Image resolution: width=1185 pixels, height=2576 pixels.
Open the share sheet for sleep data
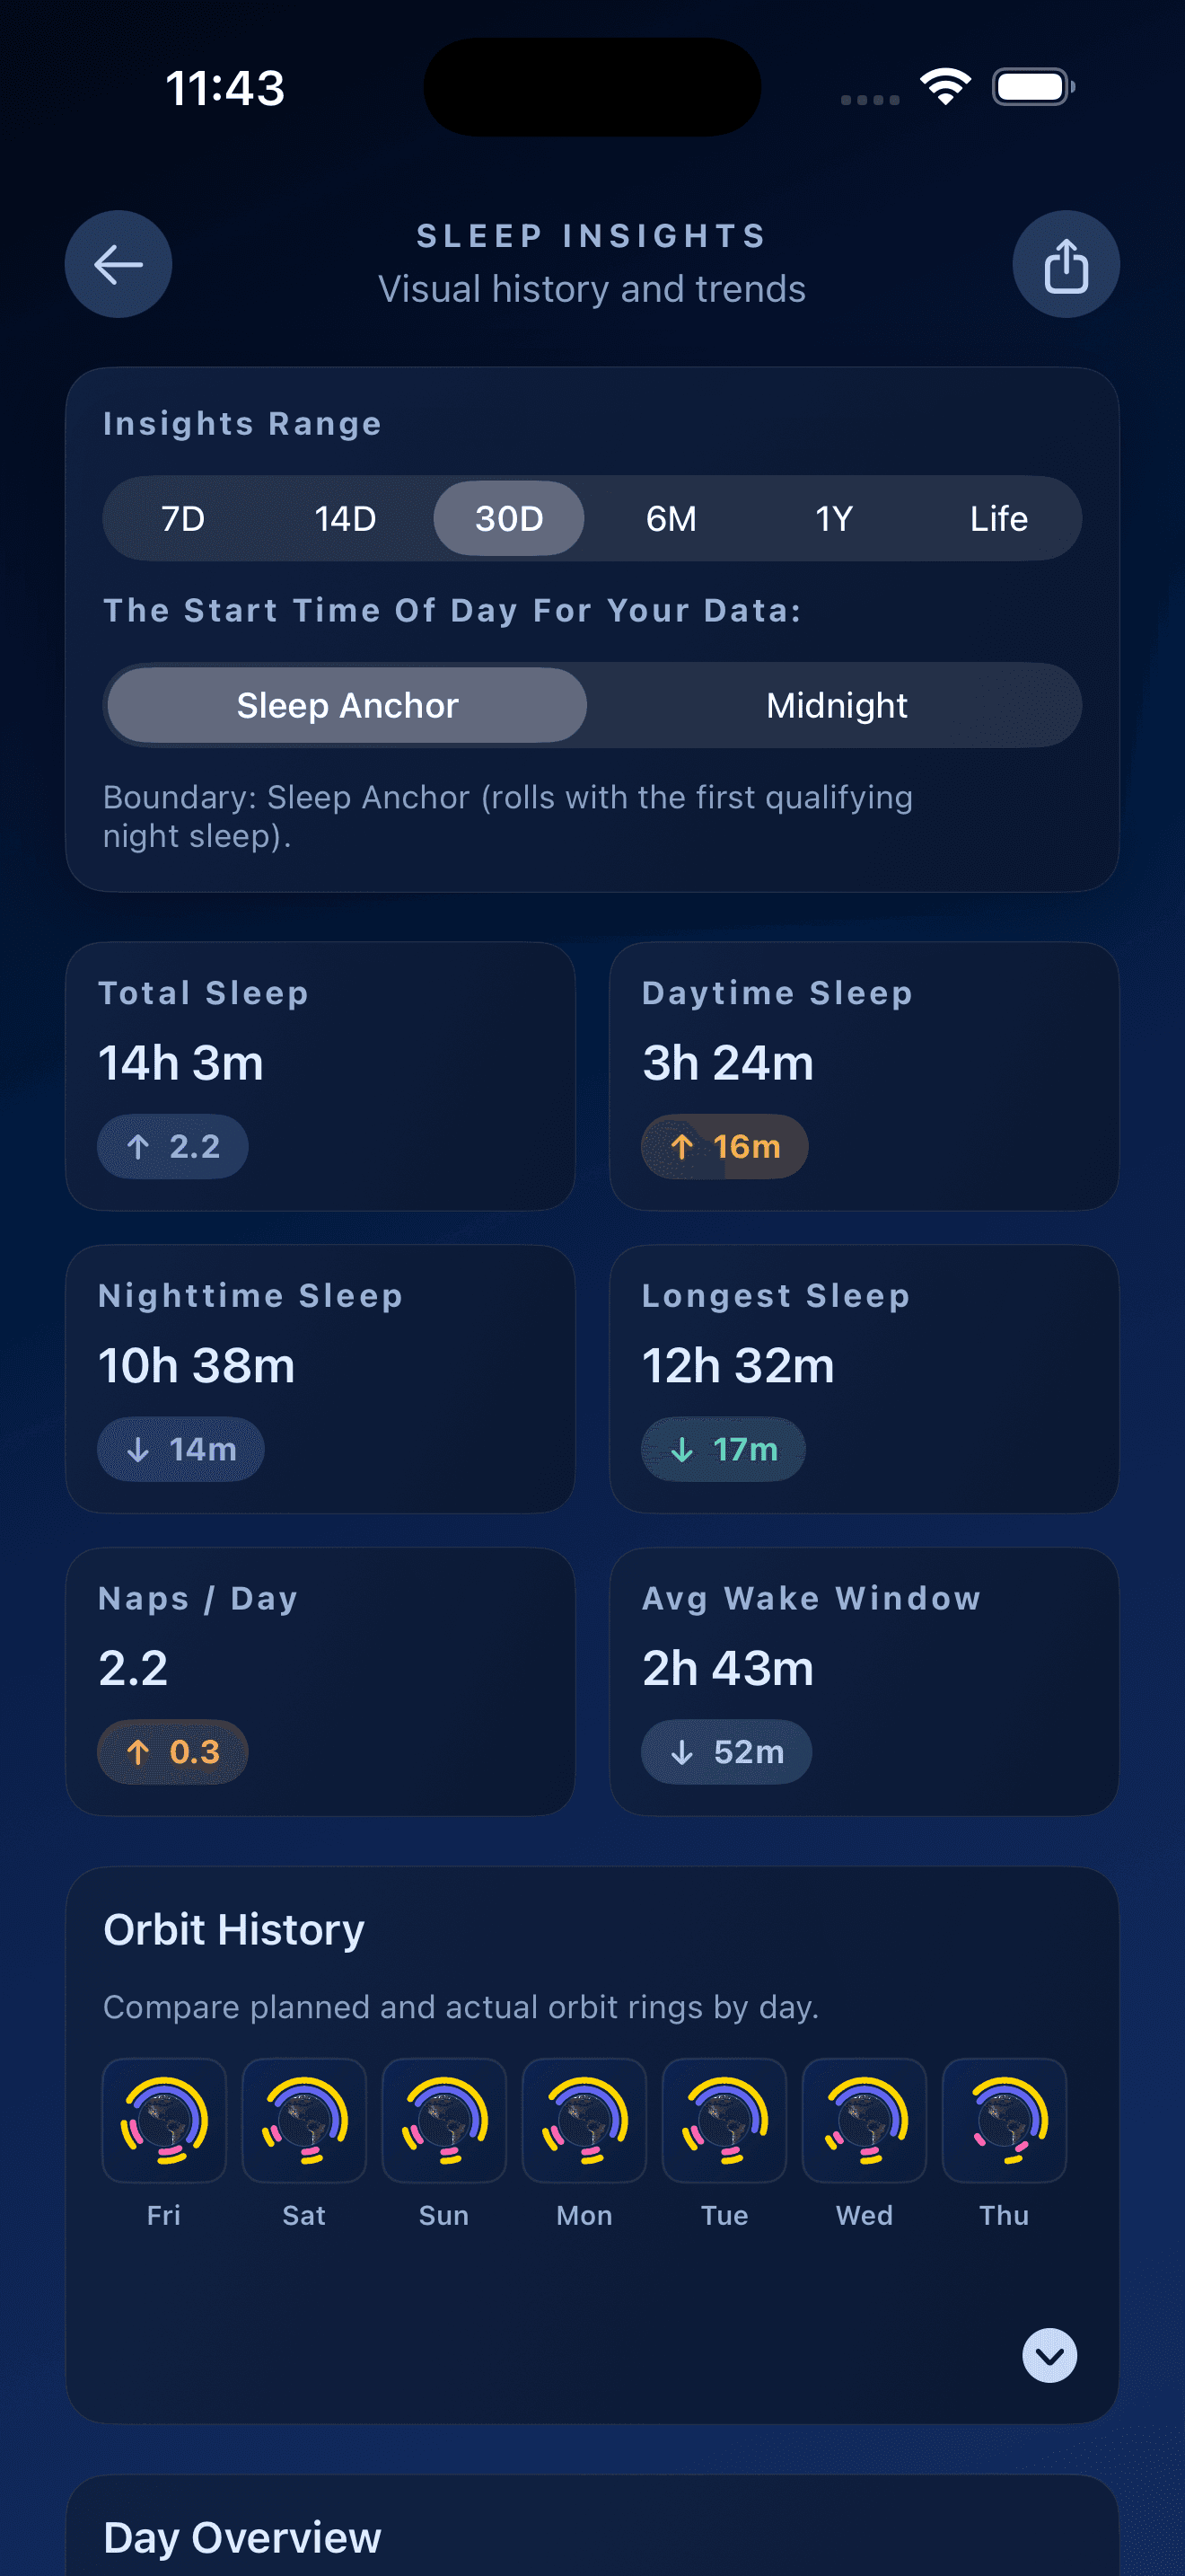click(1065, 264)
